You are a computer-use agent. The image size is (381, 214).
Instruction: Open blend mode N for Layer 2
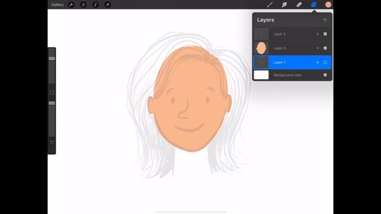point(317,34)
